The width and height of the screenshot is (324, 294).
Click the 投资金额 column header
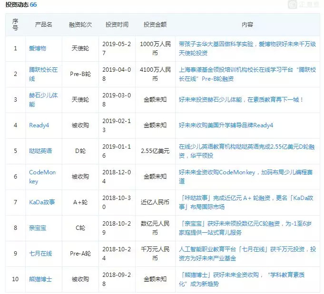click(x=155, y=25)
